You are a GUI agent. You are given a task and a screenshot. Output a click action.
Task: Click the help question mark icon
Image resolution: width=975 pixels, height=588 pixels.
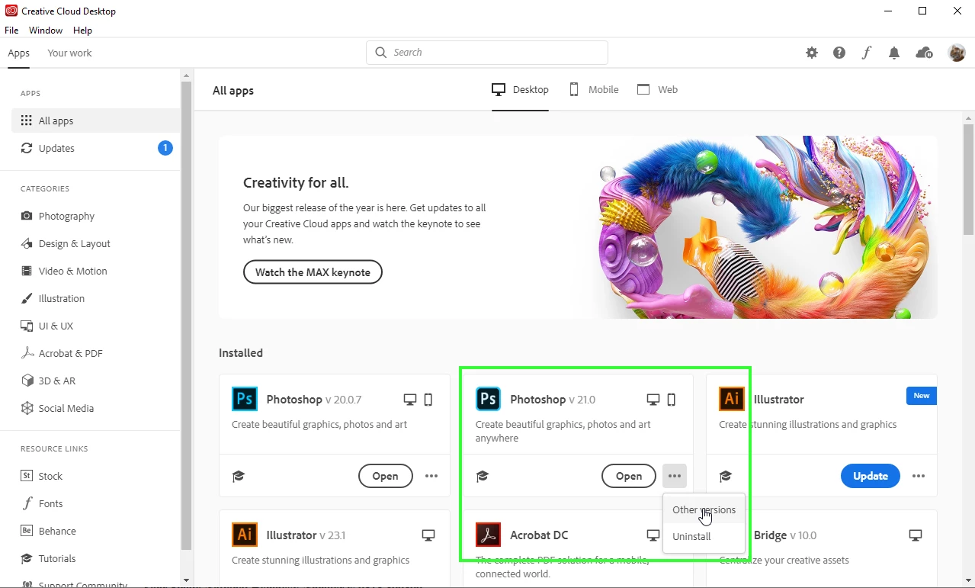(839, 53)
